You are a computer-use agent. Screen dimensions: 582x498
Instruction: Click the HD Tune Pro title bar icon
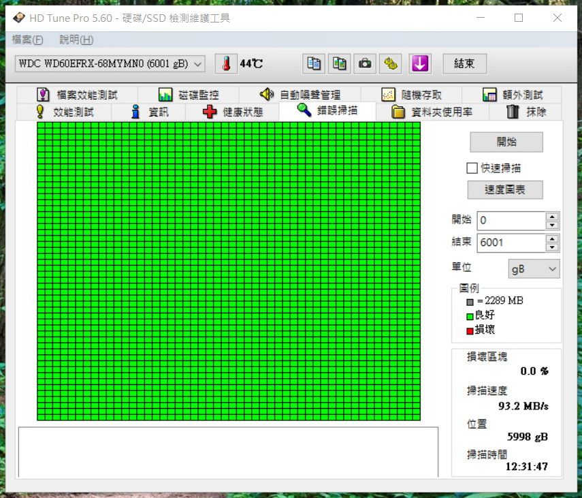18,18
